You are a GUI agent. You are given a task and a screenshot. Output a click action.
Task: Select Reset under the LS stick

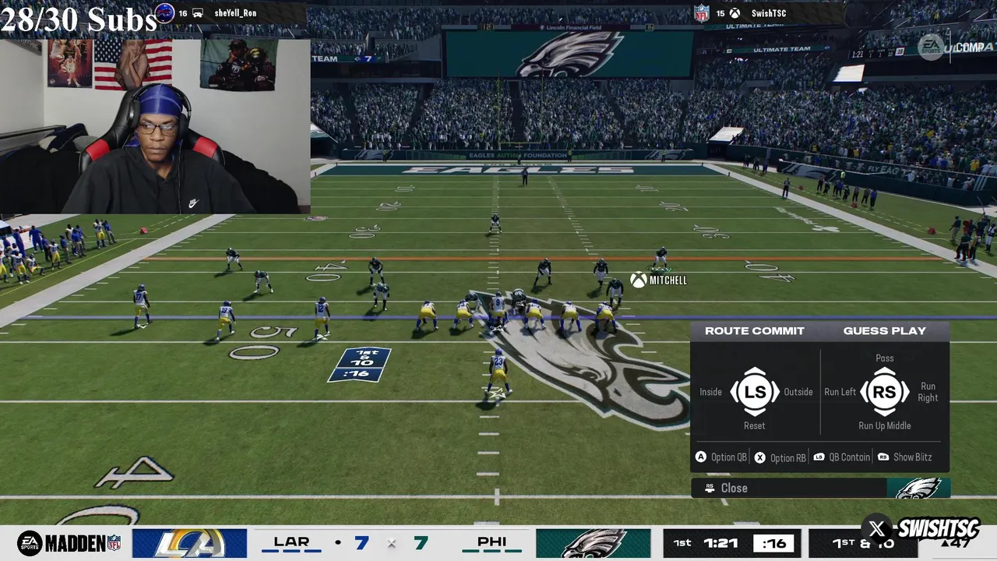tap(754, 425)
